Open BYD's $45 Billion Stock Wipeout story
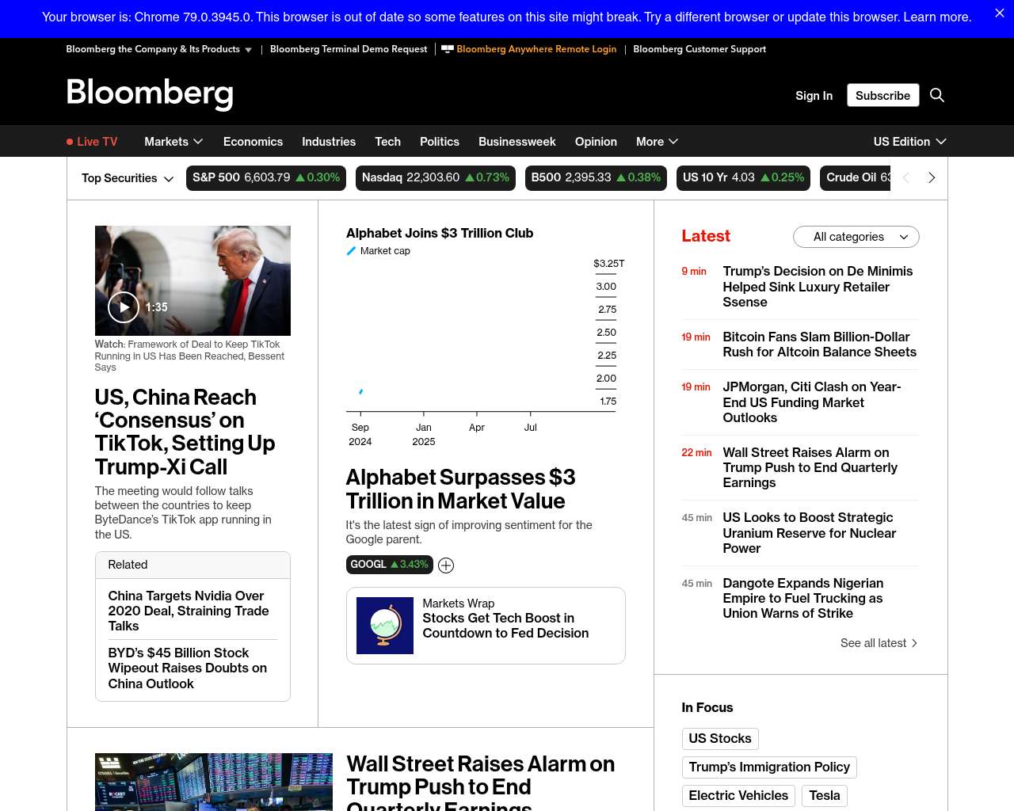Image resolution: width=1014 pixels, height=811 pixels. pos(188,668)
